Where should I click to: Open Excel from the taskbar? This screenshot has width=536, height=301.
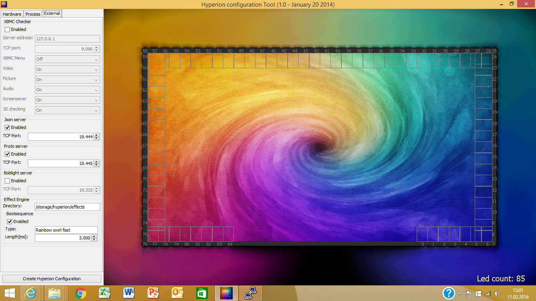point(104,293)
